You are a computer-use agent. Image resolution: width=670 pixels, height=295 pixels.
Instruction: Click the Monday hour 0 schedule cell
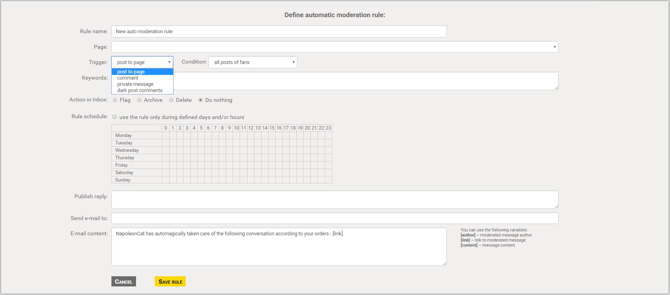(x=166, y=135)
